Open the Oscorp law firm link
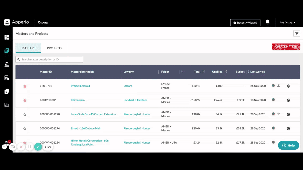Screen dimensions: 303x170 coord(128,86)
